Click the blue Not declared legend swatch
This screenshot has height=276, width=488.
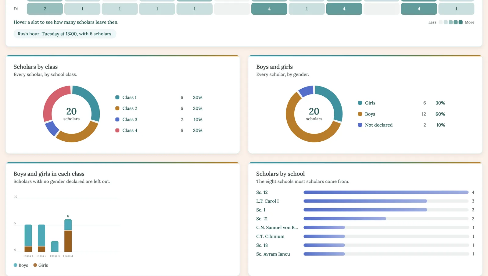coord(360,125)
